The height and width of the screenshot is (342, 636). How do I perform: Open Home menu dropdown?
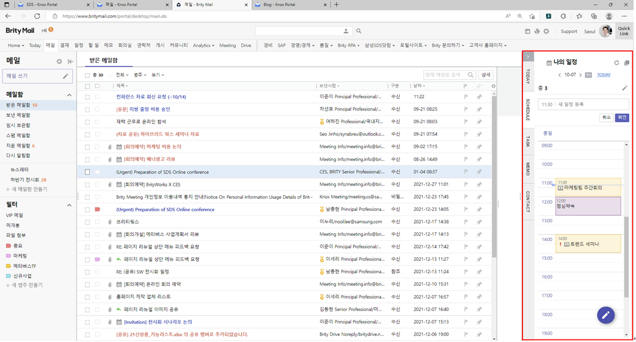pos(16,45)
